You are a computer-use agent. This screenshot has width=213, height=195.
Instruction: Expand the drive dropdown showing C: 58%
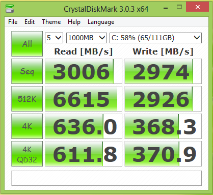tap(155, 38)
